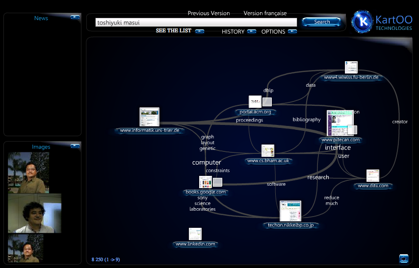Select the 'proceedings' topic keyword

[249, 120]
